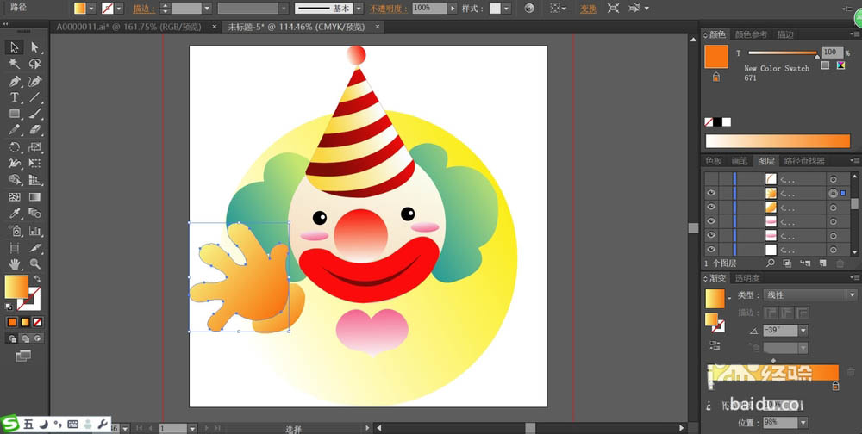Image resolution: width=862 pixels, height=434 pixels.
Task: Click the tint slider in Color panel
Action: pos(783,53)
